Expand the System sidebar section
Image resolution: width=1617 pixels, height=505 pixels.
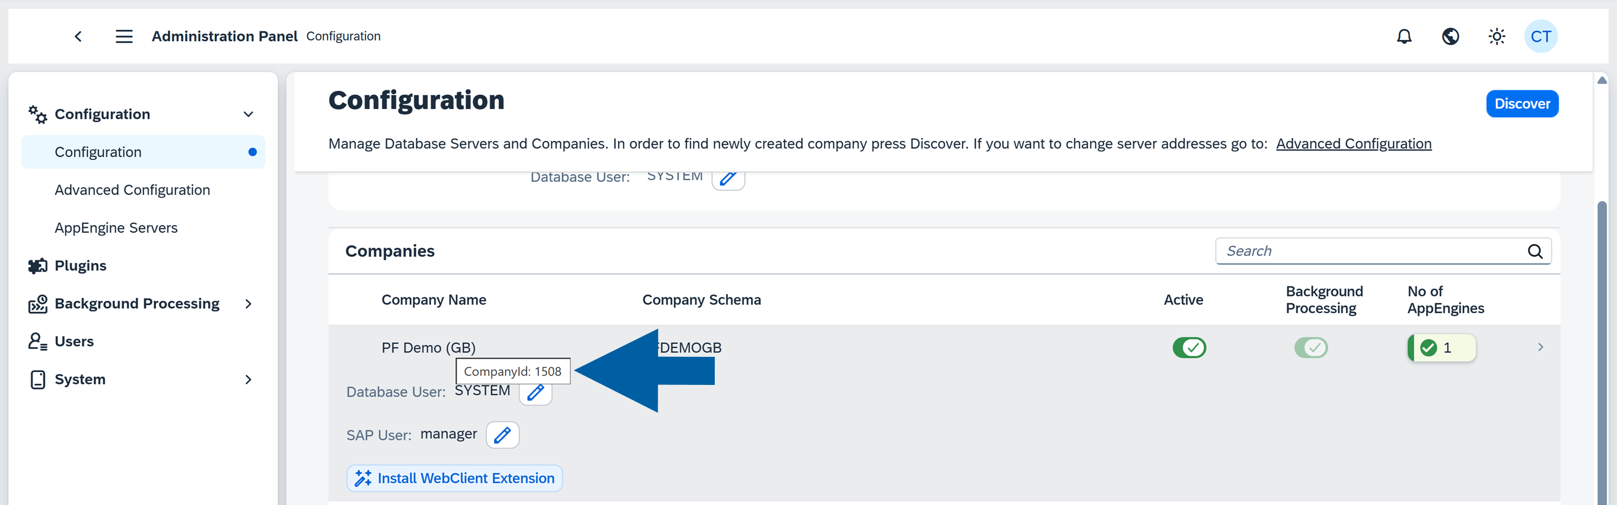[x=248, y=379]
